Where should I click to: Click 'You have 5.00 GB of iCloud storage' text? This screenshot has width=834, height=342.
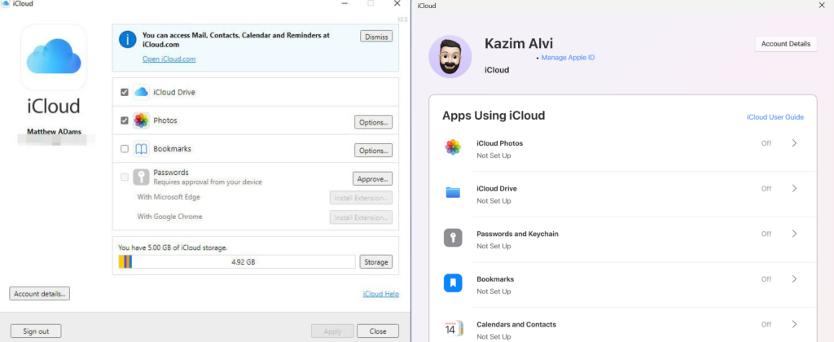point(173,248)
